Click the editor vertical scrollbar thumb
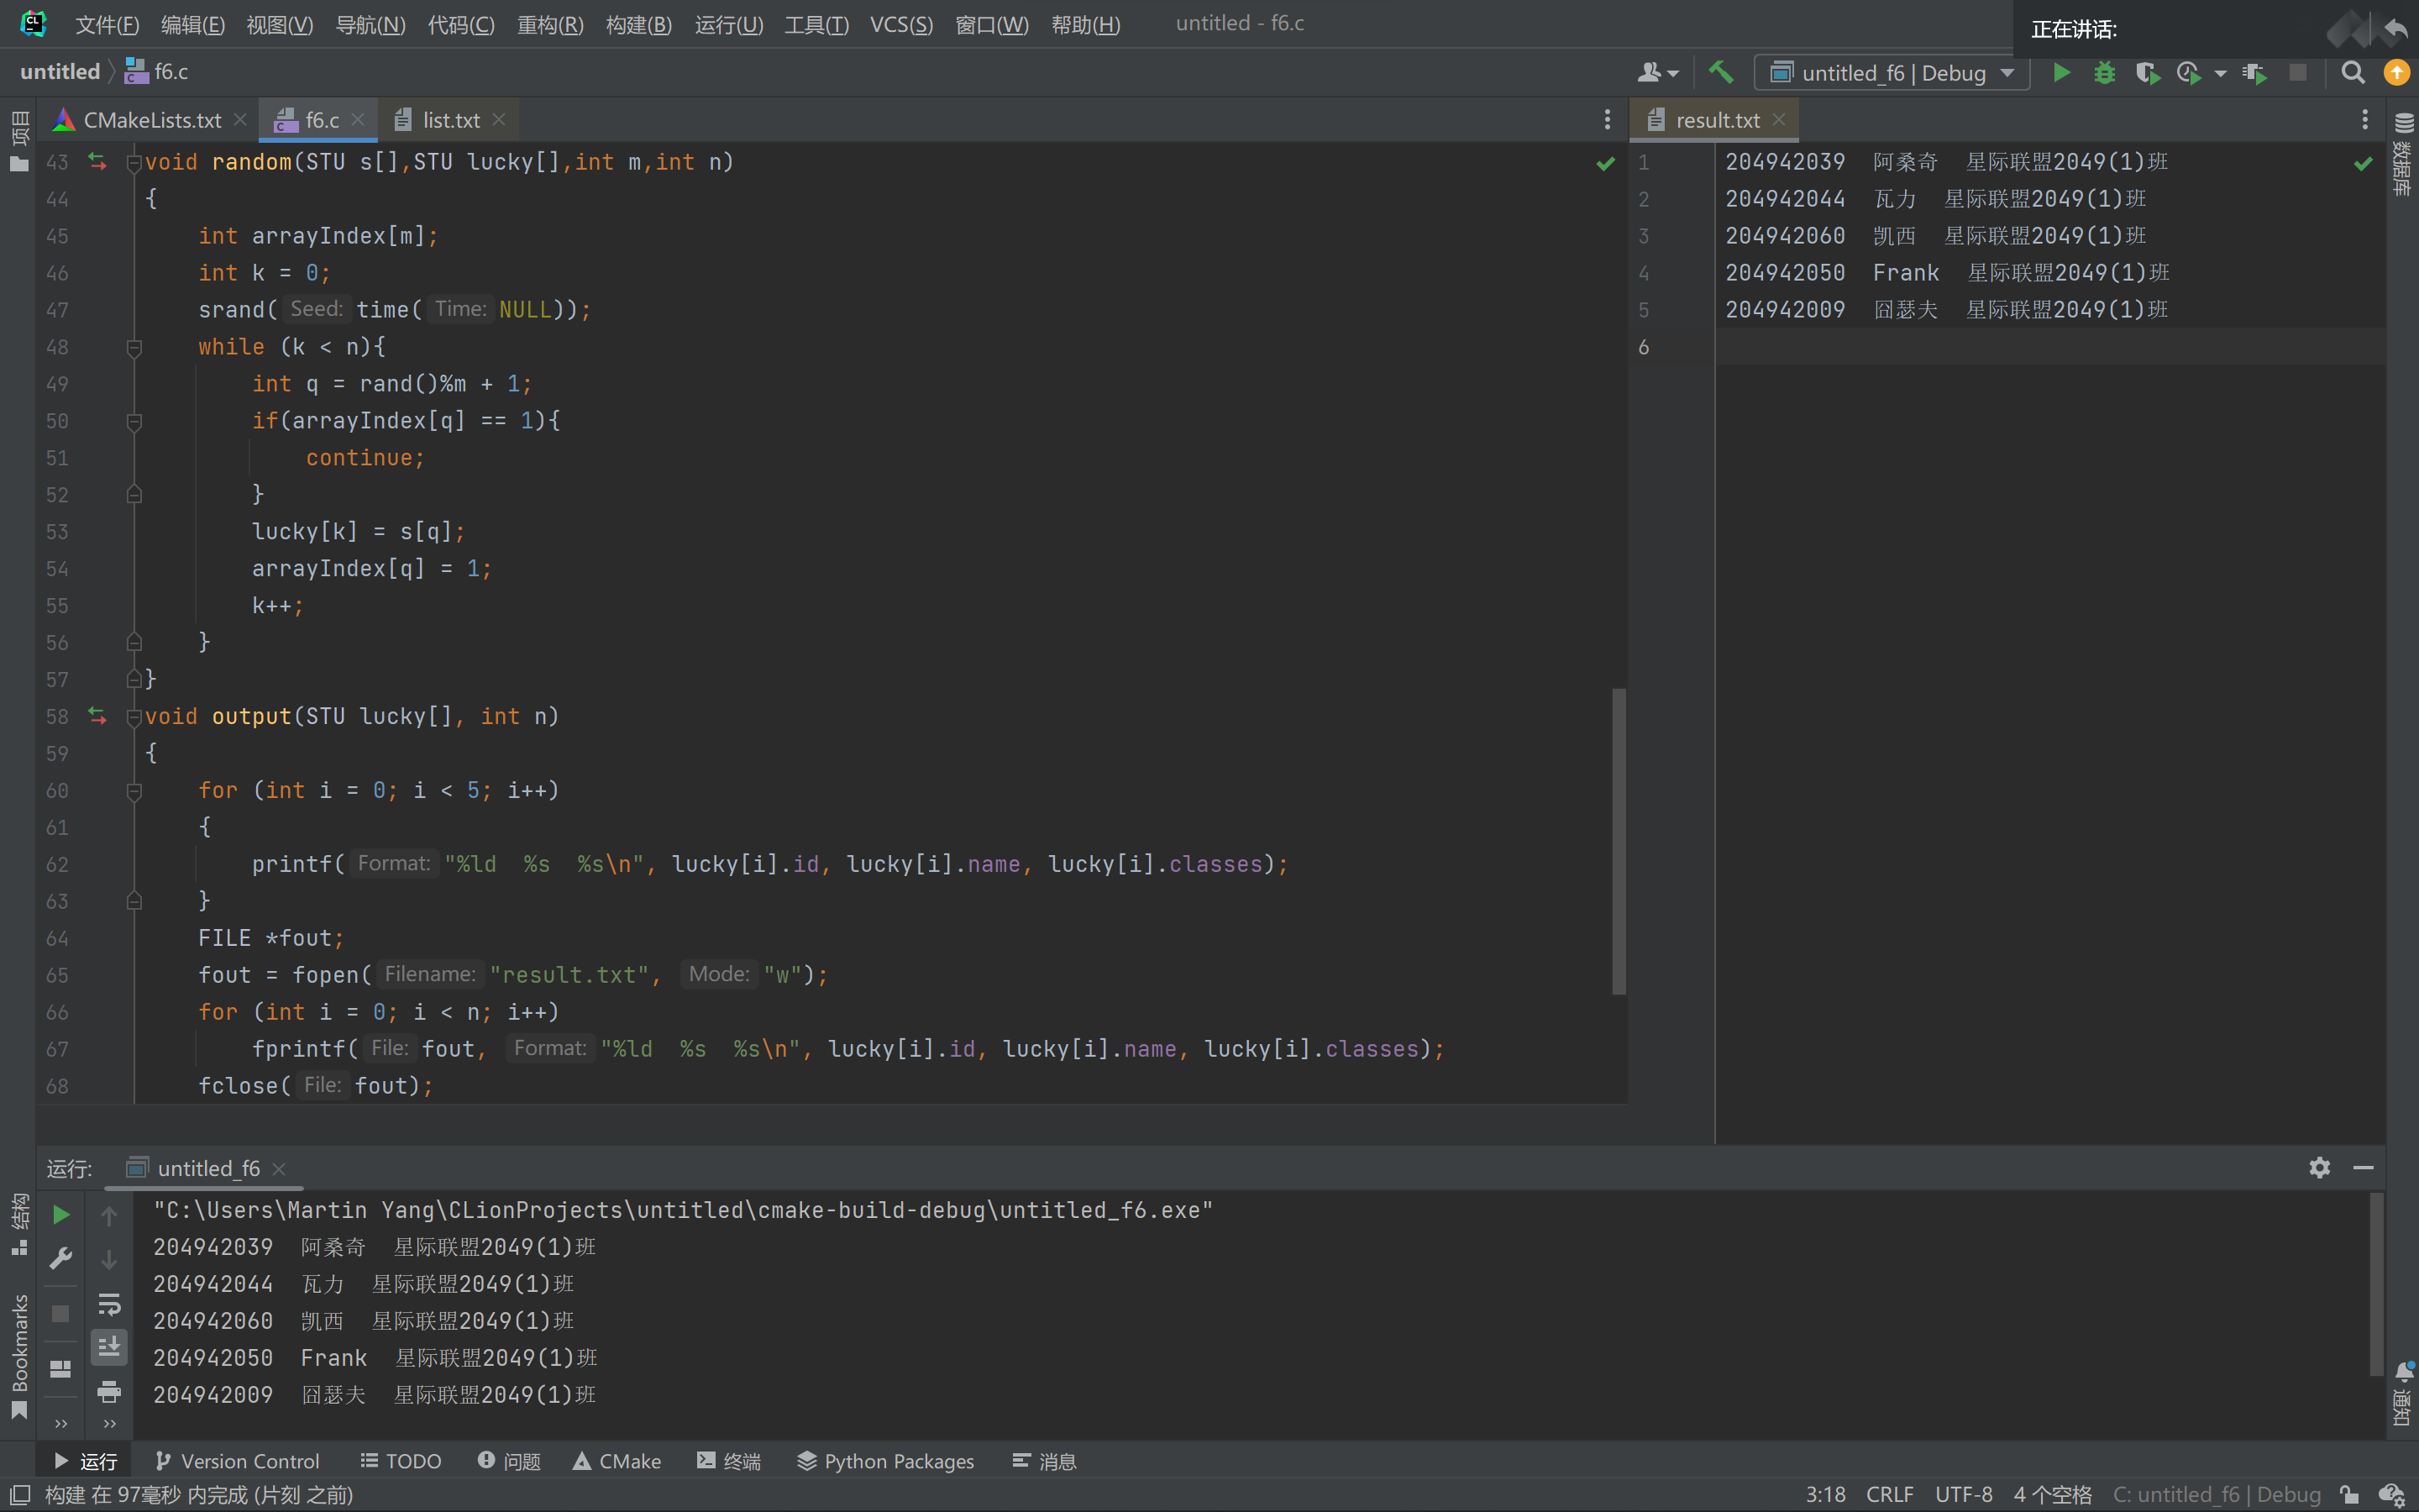 tap(1619, 840)
